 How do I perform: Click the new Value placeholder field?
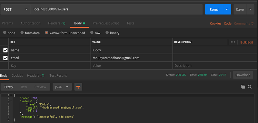pyautogui.click(x=132, y=66)
